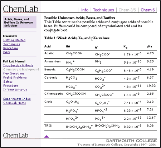
Task: Click the 'pKa' column header
Action: tap(149, 46)
